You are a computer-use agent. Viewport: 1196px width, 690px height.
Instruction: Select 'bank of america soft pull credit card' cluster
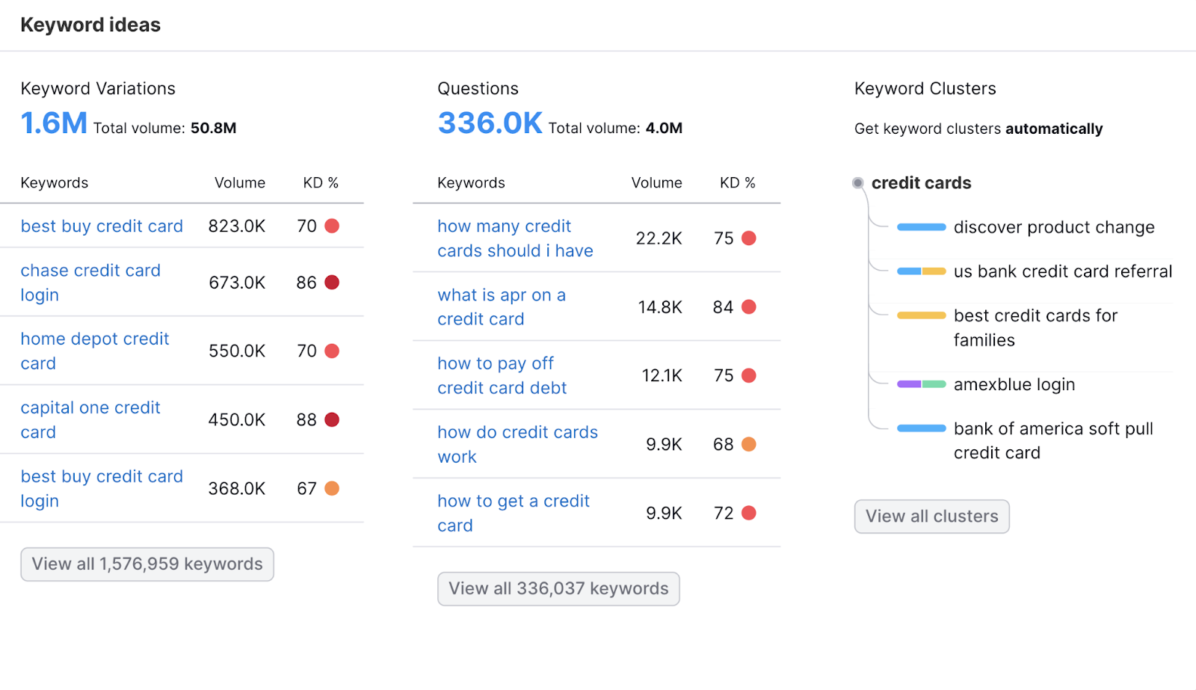1053,441
